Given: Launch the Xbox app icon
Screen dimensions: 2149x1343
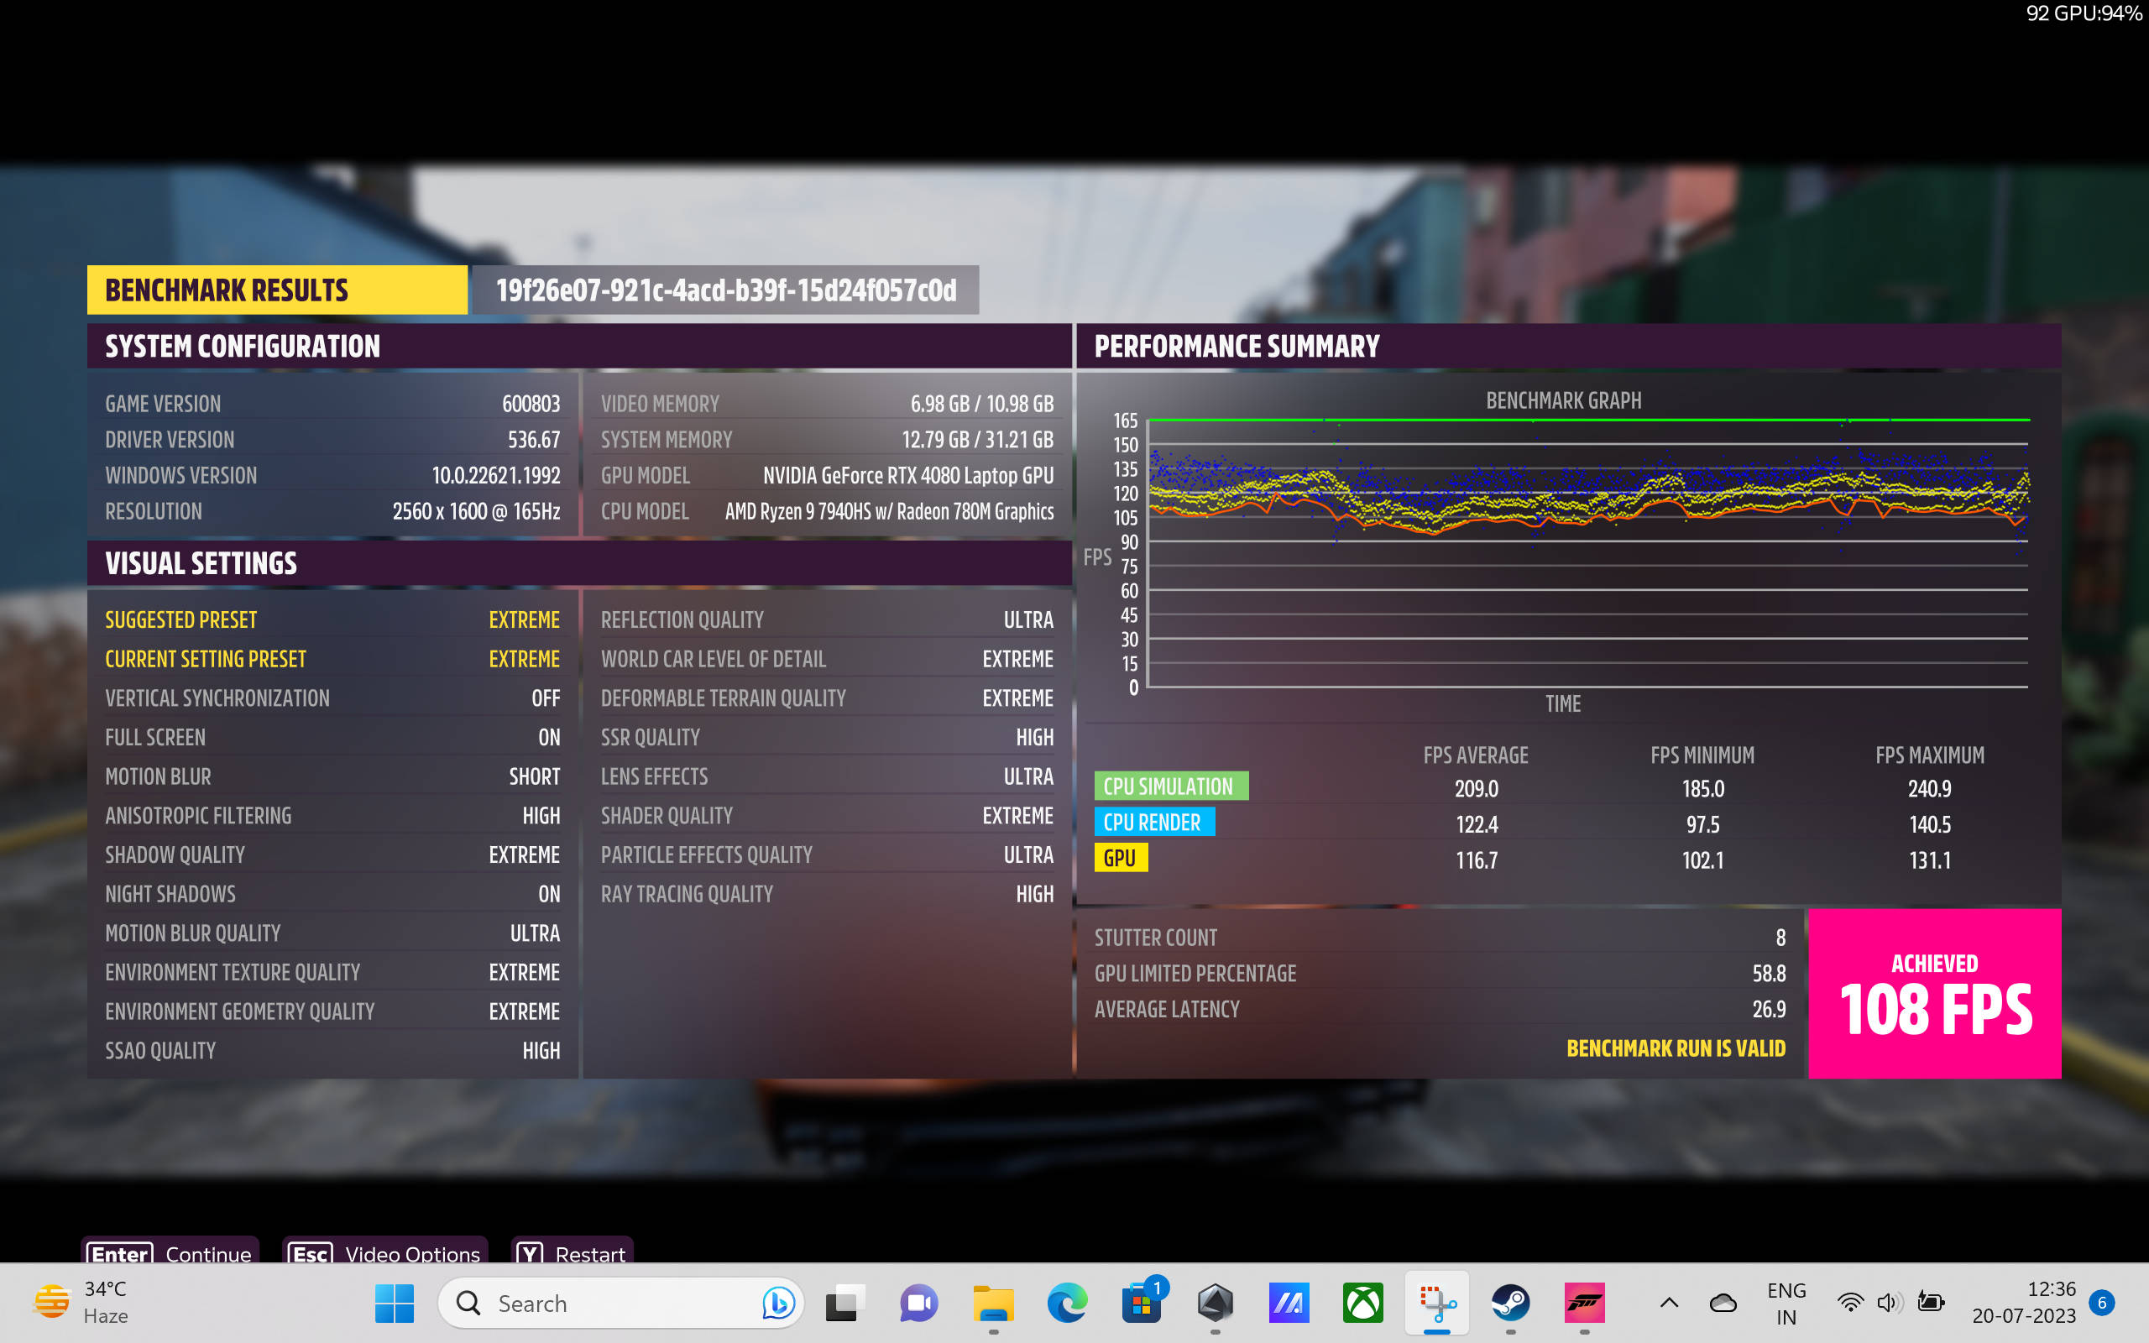Looking at the screenshot, I should pyautogui.click(x=1362, y=1303).
